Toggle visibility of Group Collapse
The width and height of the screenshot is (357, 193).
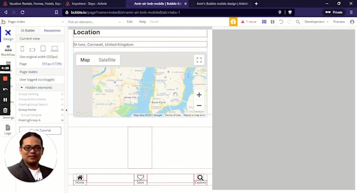pyautogui.click(x=62, y=115)
